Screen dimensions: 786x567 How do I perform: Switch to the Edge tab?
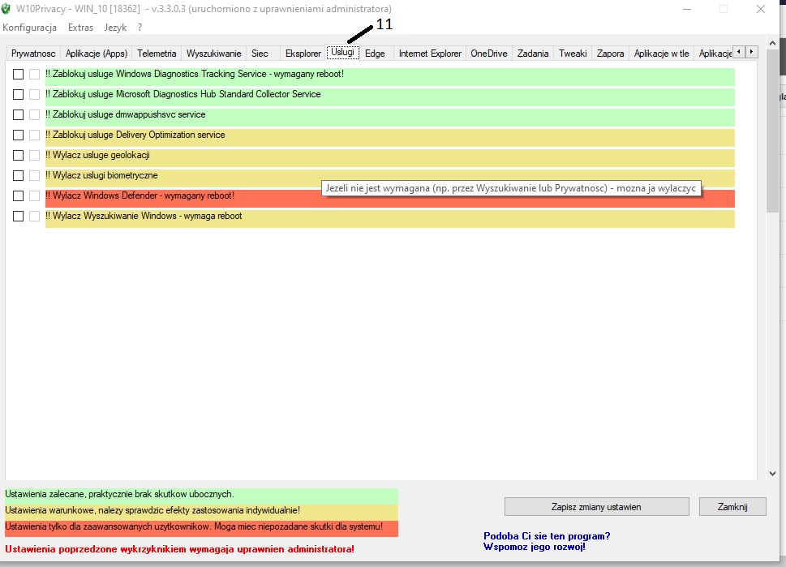pyautogui.click(x=375, y=54)
